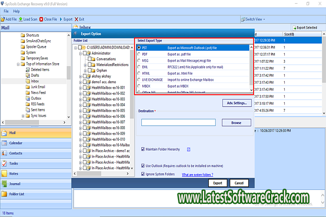Toggle Maintain Folder Hierarchy checkbox
The width and height of the screenshot is (326, 217).
[x=143, y=149]
